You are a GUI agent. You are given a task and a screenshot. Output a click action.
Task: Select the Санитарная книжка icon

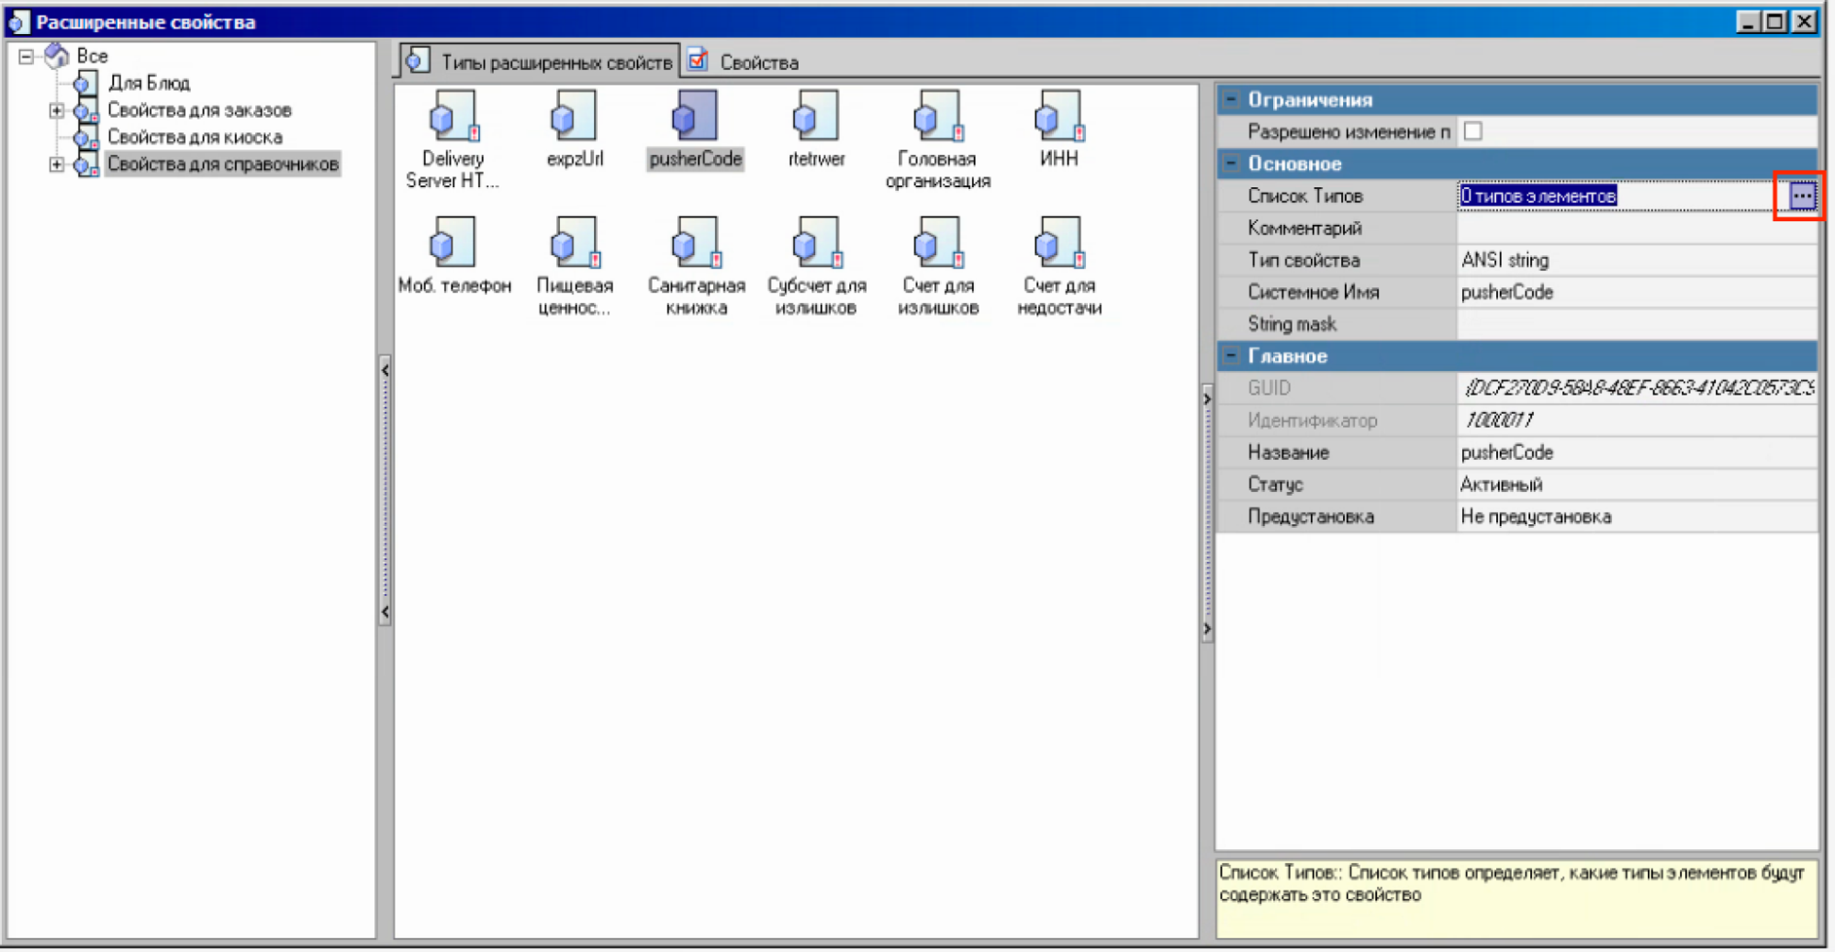click(x=696, y=244)
